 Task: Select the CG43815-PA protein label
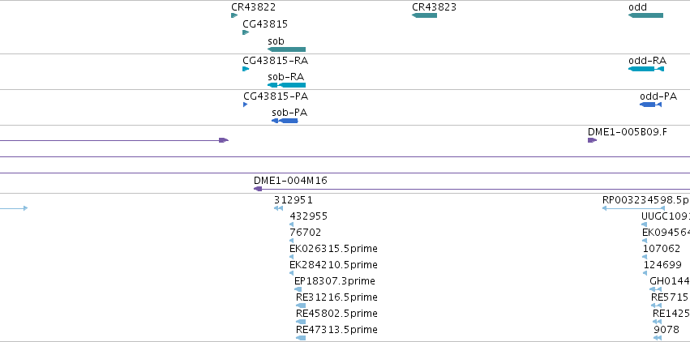pyautogui.click(x=276, y=96)
